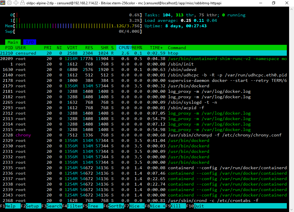Select the log_proxy process row PID 2181

coord(144,91)
